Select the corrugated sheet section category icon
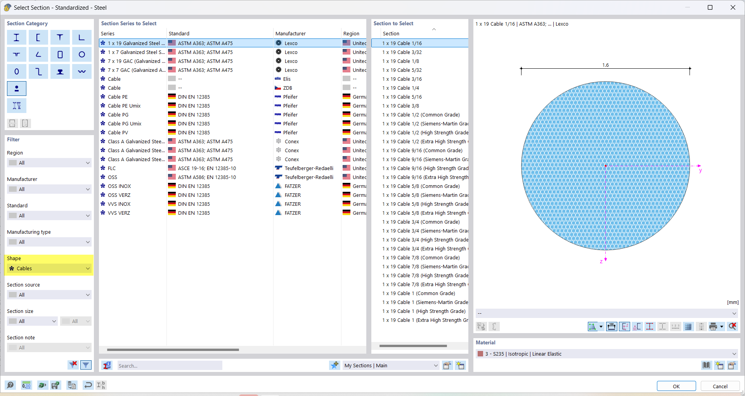This screenshot has height=396, width=745. [82, 72]
